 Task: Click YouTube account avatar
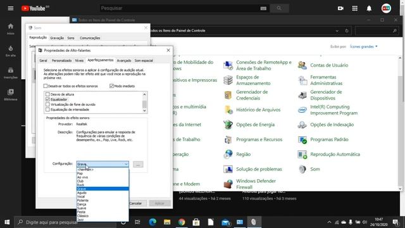(x=386, y=8)
